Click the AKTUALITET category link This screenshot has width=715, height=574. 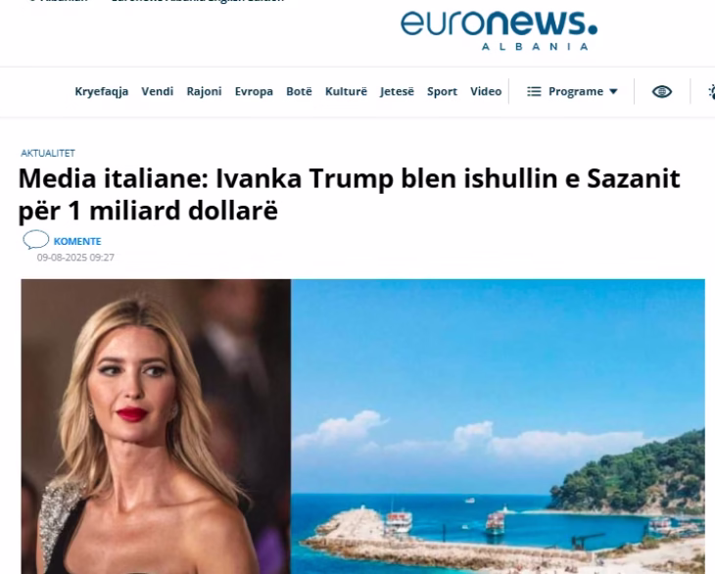(x=48, y=153)
